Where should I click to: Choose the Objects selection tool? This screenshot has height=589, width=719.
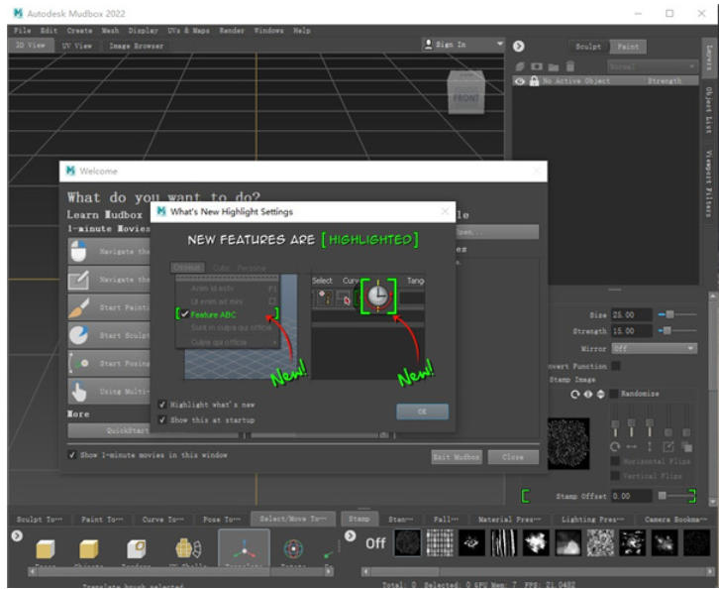click(89, 550)
